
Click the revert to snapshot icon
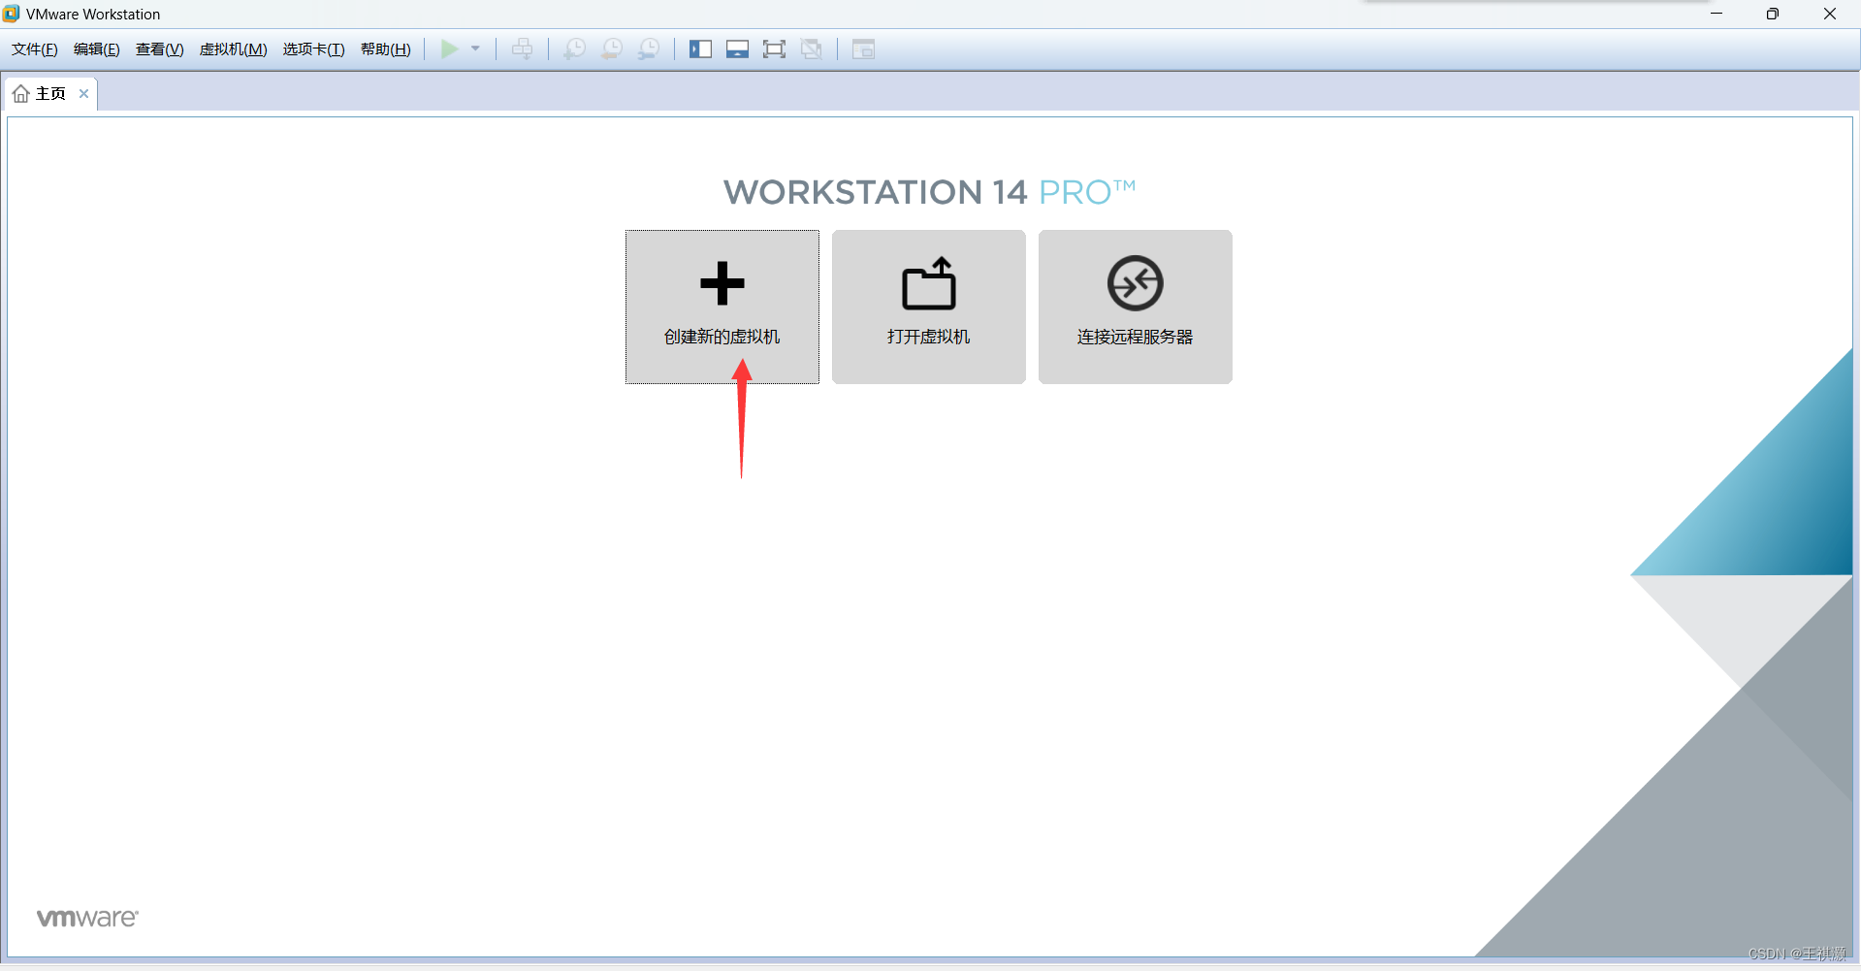tap(612, 49)
